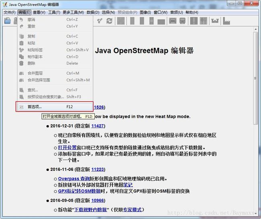The height and width of the screenshot is (219, 261).
Task: Choose 制作副本 (Ctrl+D) menu entry
Action: (x=55, y=57)
